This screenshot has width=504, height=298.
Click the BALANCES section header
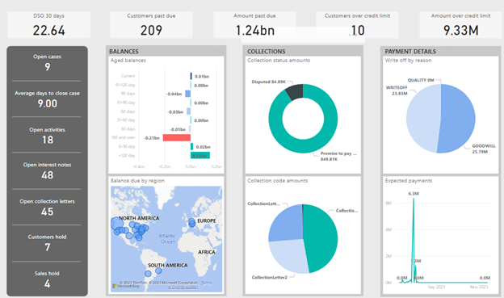(x=124, y=52)
